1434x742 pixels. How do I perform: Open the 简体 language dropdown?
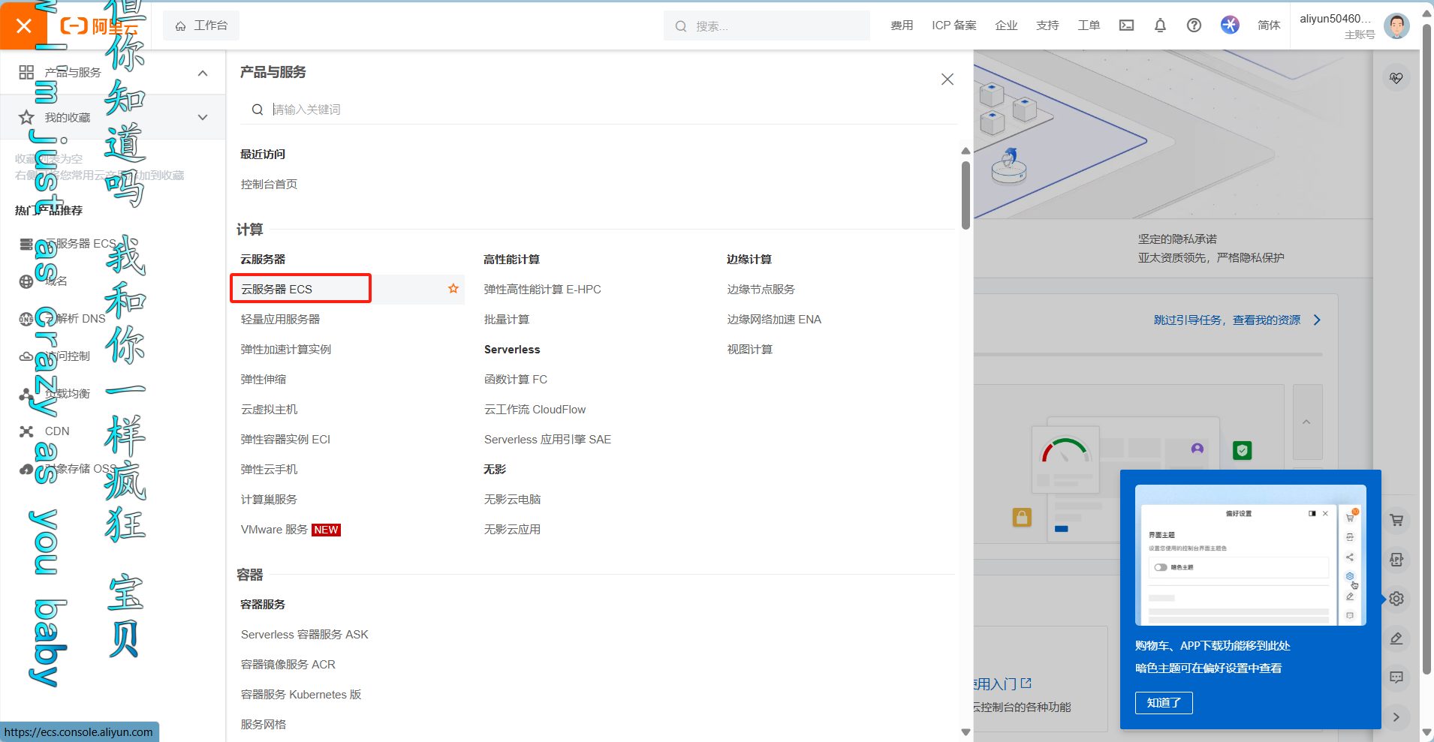click(x=1269, y=26)
